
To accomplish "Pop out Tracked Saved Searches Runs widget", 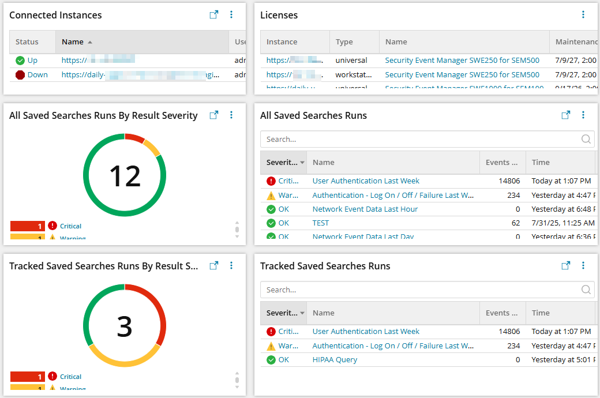I will coord(566,266).
